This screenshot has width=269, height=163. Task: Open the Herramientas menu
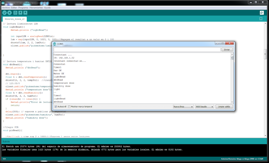pos(36,8)
